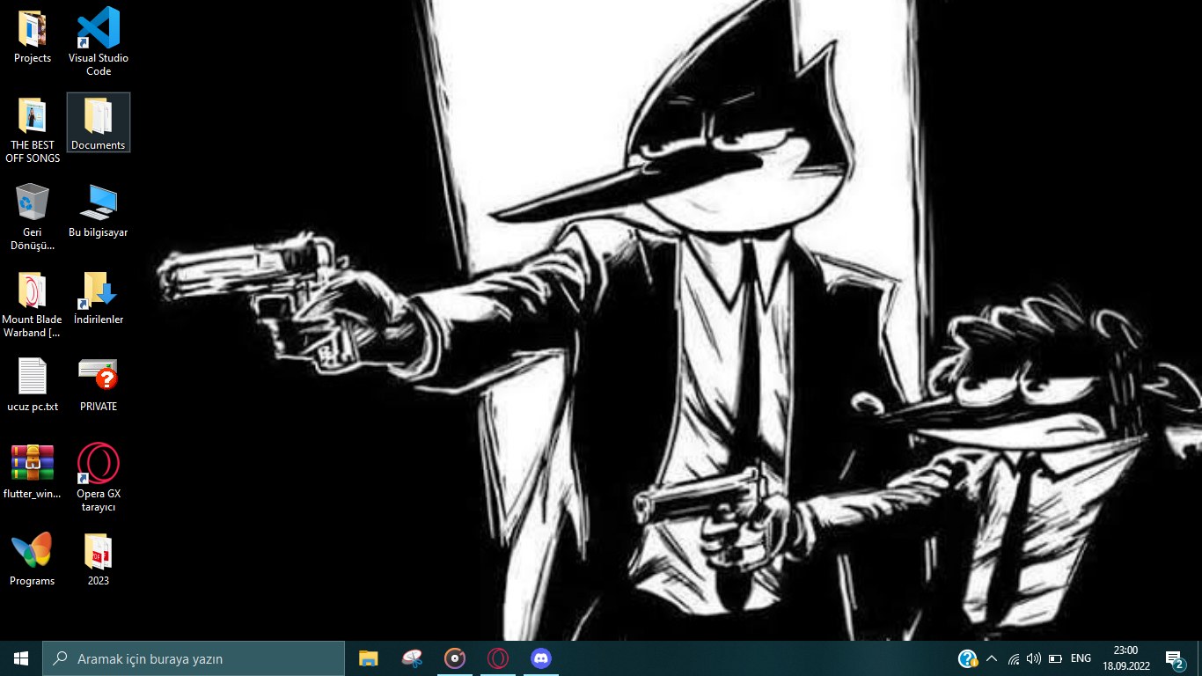Select the flutter_win archive file
Screen dimensions: 1202x676
[x=33, y=472]
